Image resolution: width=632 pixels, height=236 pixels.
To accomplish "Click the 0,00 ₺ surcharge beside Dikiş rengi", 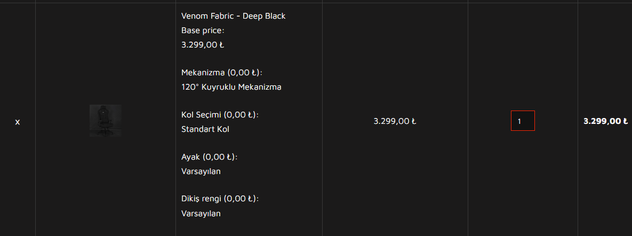I will pos(241,199).
